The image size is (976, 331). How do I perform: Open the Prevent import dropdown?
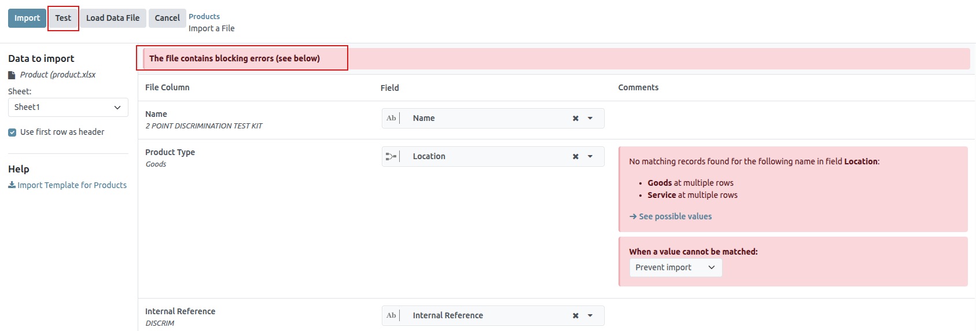click(x=675, y=267)
